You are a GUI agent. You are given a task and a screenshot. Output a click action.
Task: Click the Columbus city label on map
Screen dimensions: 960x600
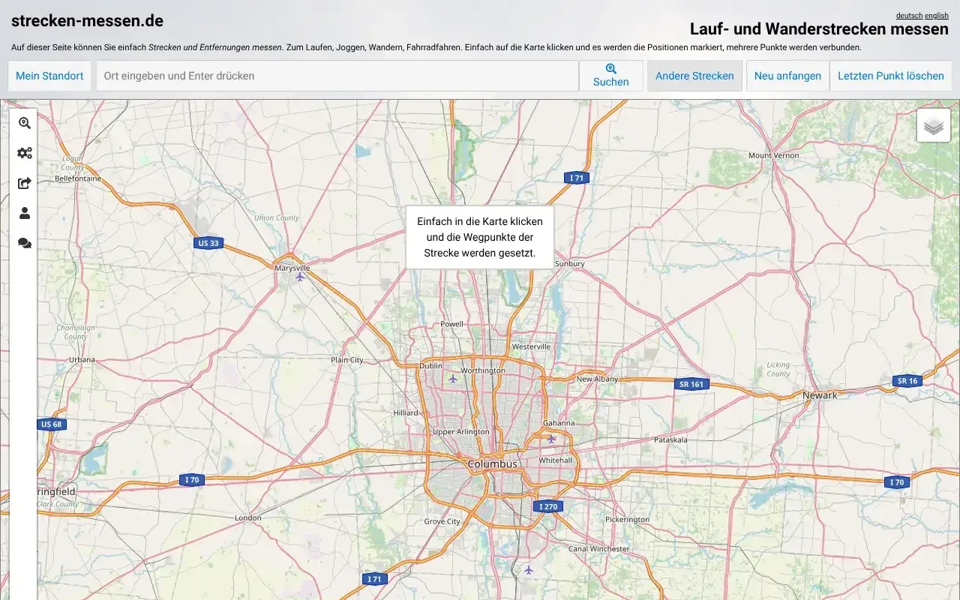coord(492,464)
